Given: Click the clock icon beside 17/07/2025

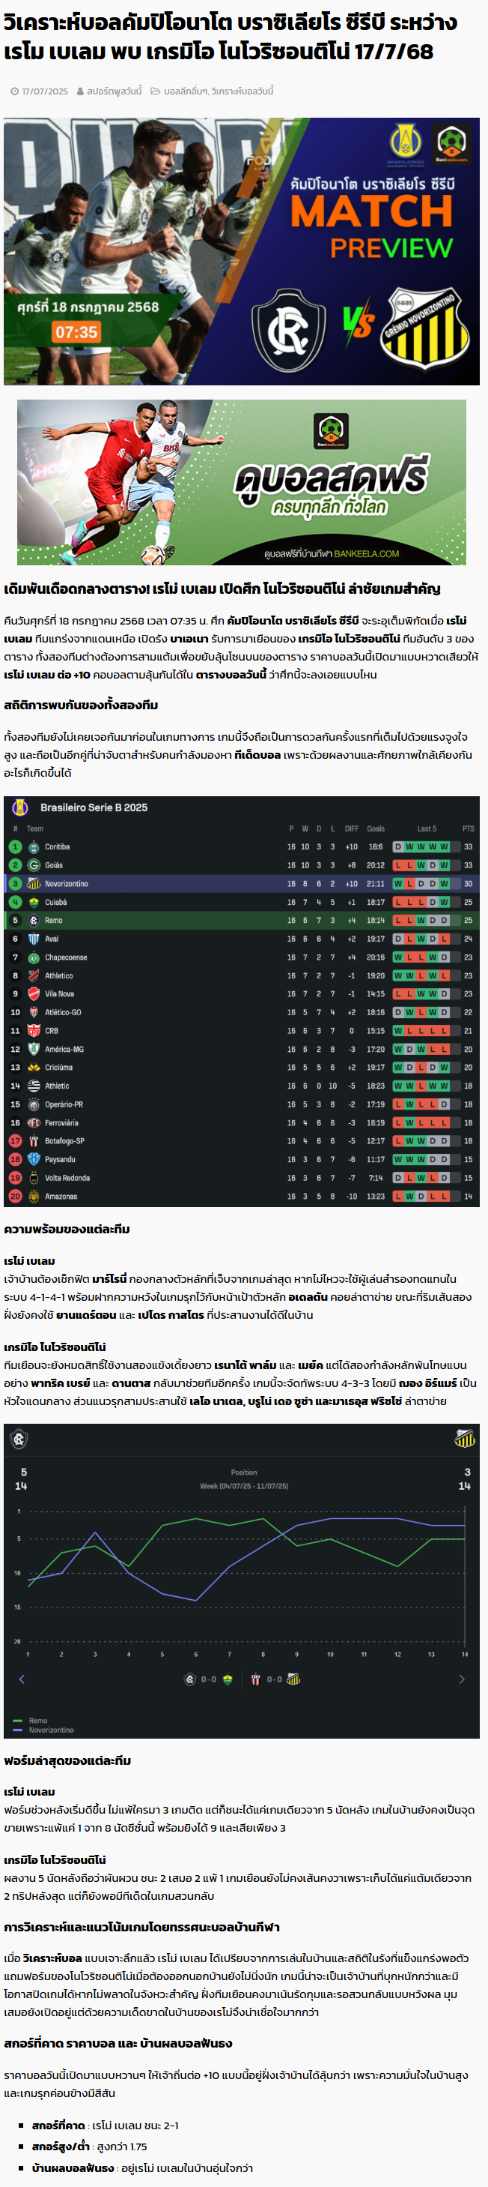Looking at the screenshot, I should pyautogui.click(x=14, y=91).
